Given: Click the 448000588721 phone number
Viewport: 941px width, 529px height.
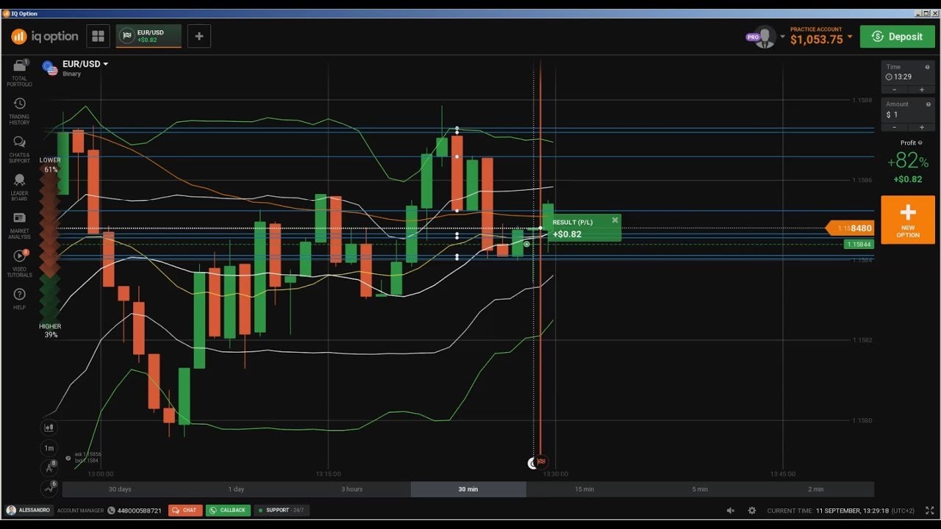Looking at the screenshot, I should pyautogui.click(x=140, y=510).
